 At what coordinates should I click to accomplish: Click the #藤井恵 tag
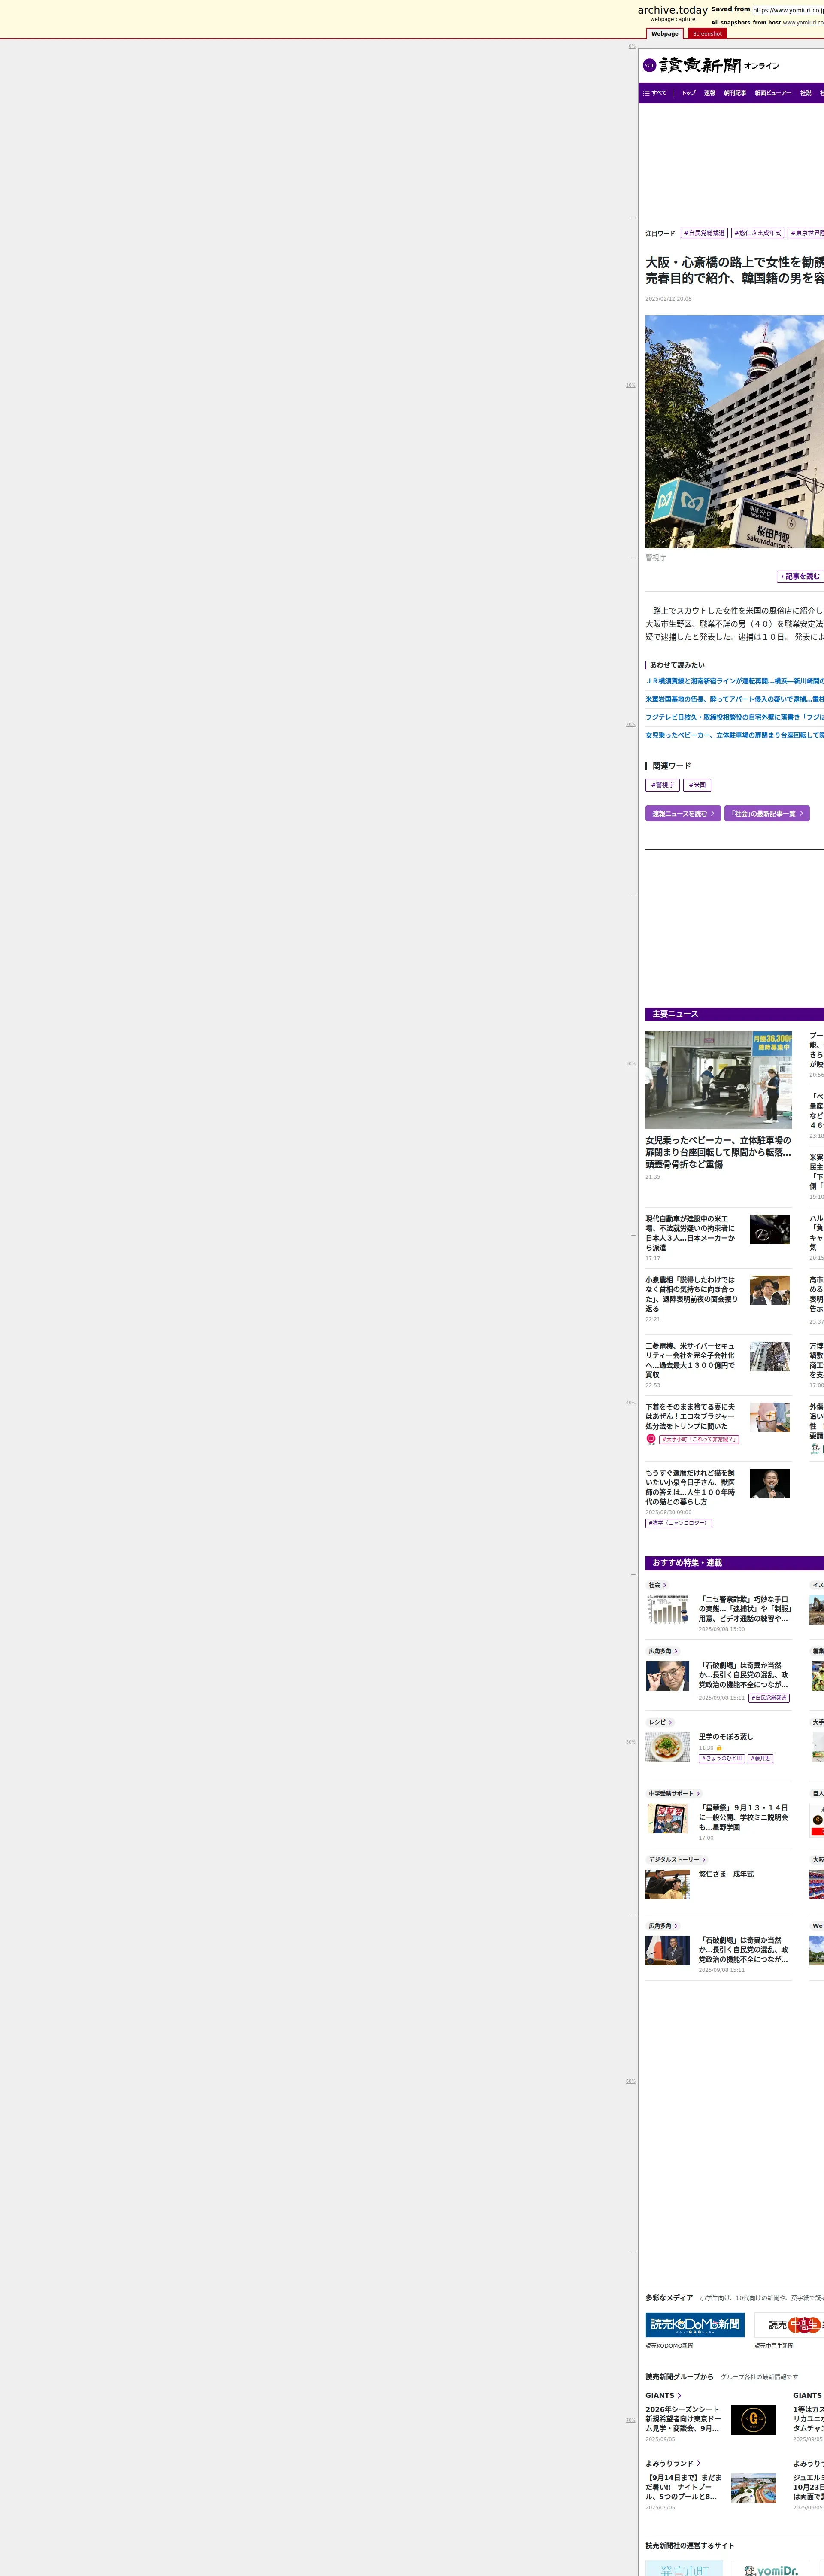pyautogui.click(x=761, y=1758)
